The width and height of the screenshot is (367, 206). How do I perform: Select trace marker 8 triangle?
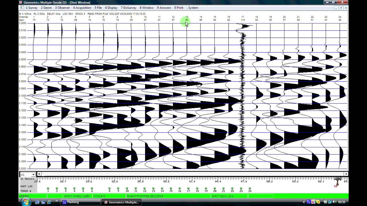[x=109, y=189]
